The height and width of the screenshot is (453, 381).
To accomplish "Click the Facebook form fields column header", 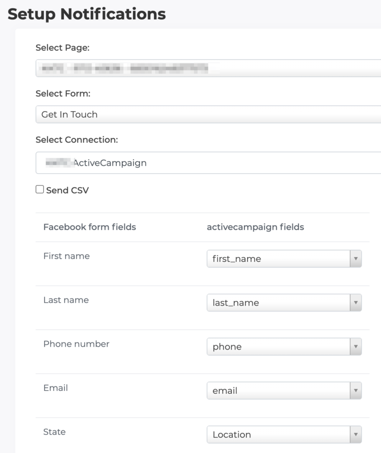I will (x=90, y=227).
